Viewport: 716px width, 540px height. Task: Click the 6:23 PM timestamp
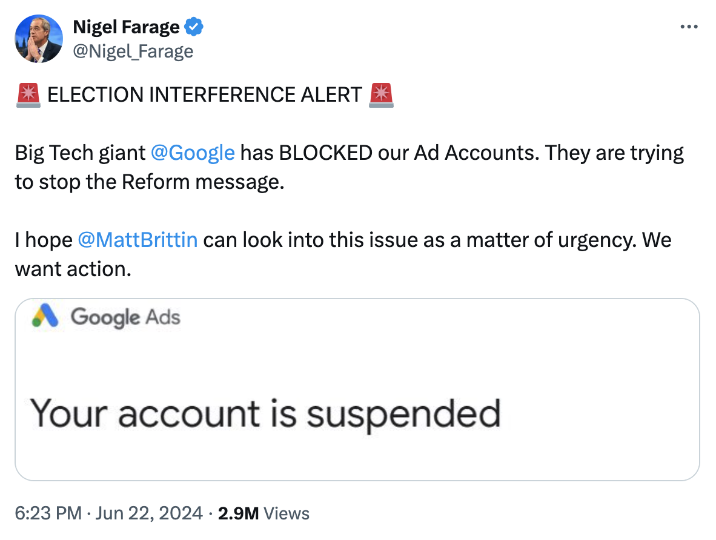point(48,514)
